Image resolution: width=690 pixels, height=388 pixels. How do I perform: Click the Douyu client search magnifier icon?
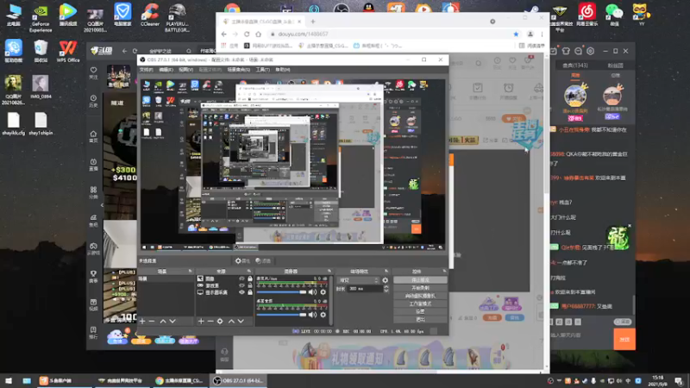coord(189,51)
